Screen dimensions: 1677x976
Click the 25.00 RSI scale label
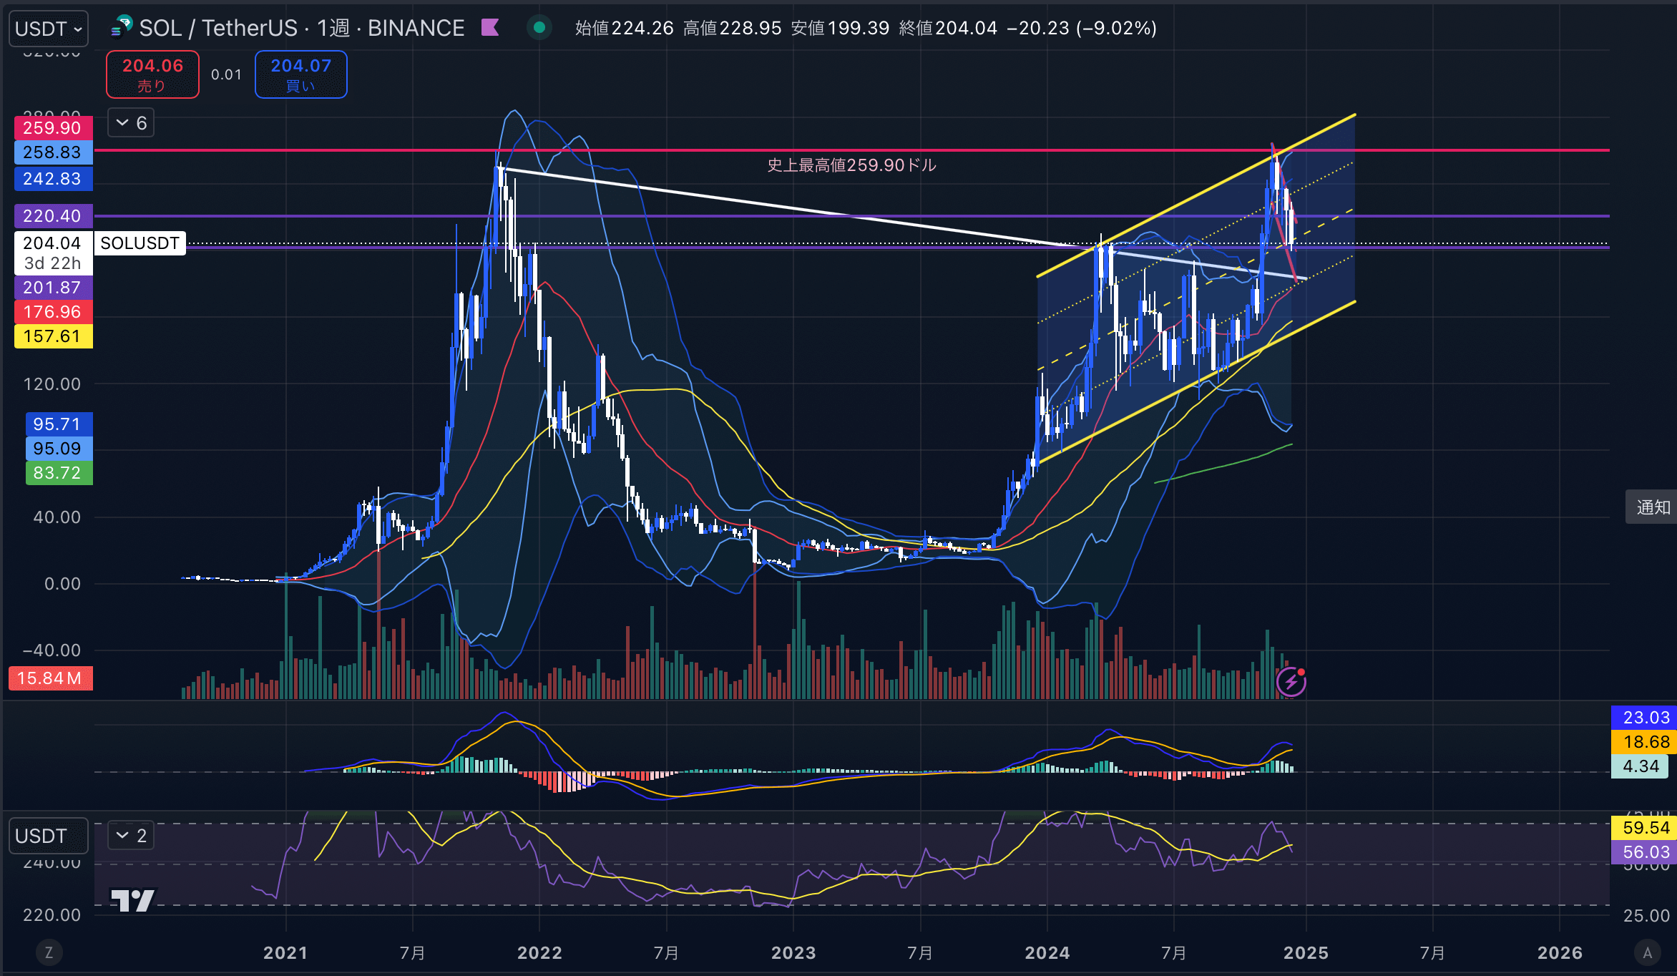click(1646, 916)
